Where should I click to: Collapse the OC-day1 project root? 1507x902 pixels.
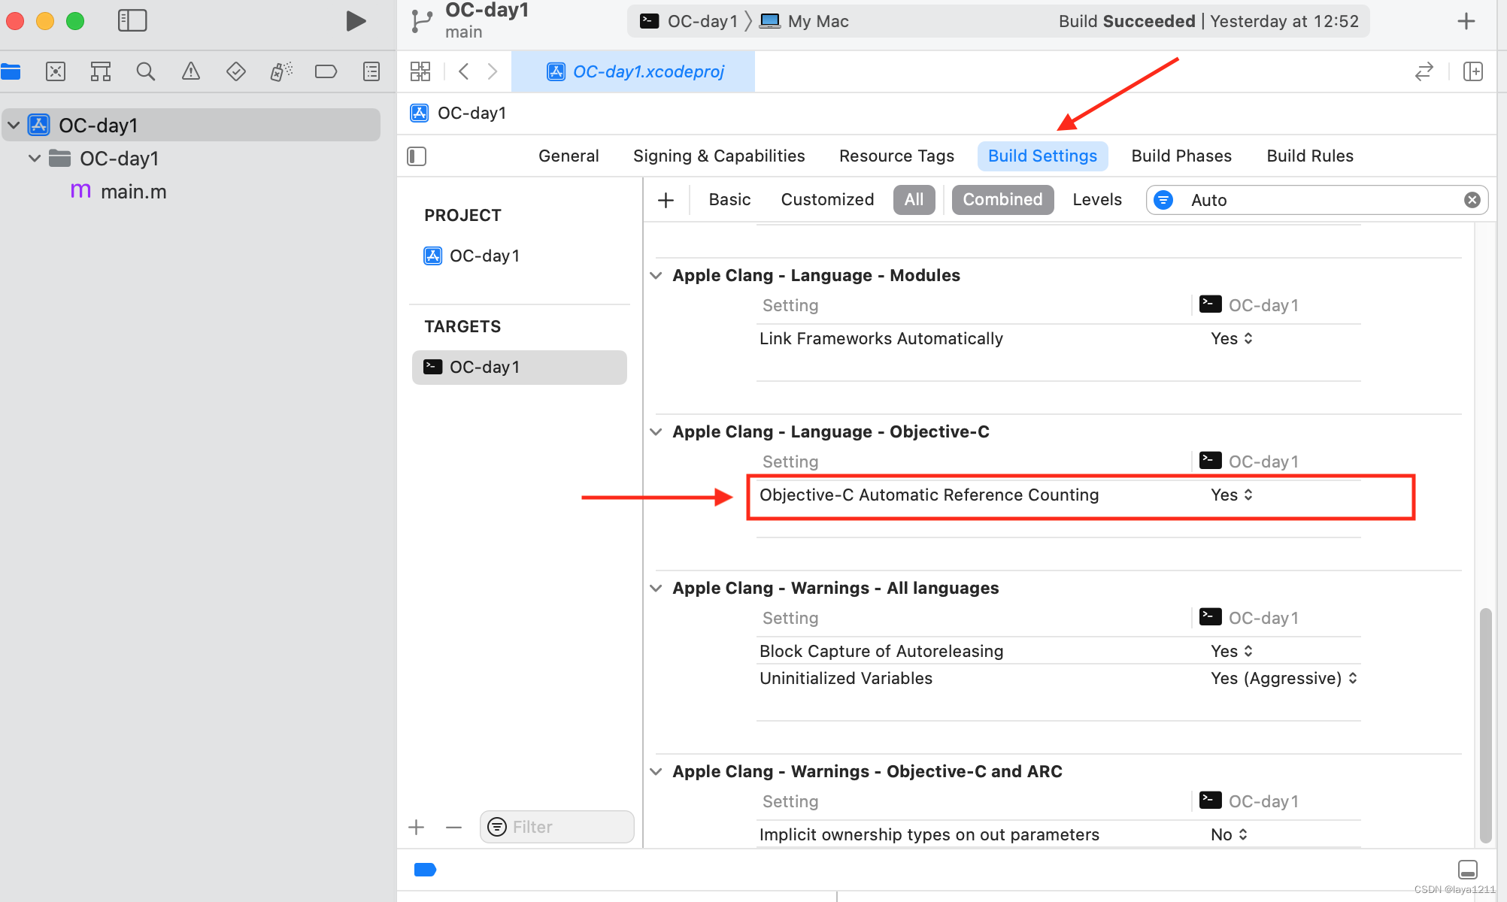[x=14, y=126]
